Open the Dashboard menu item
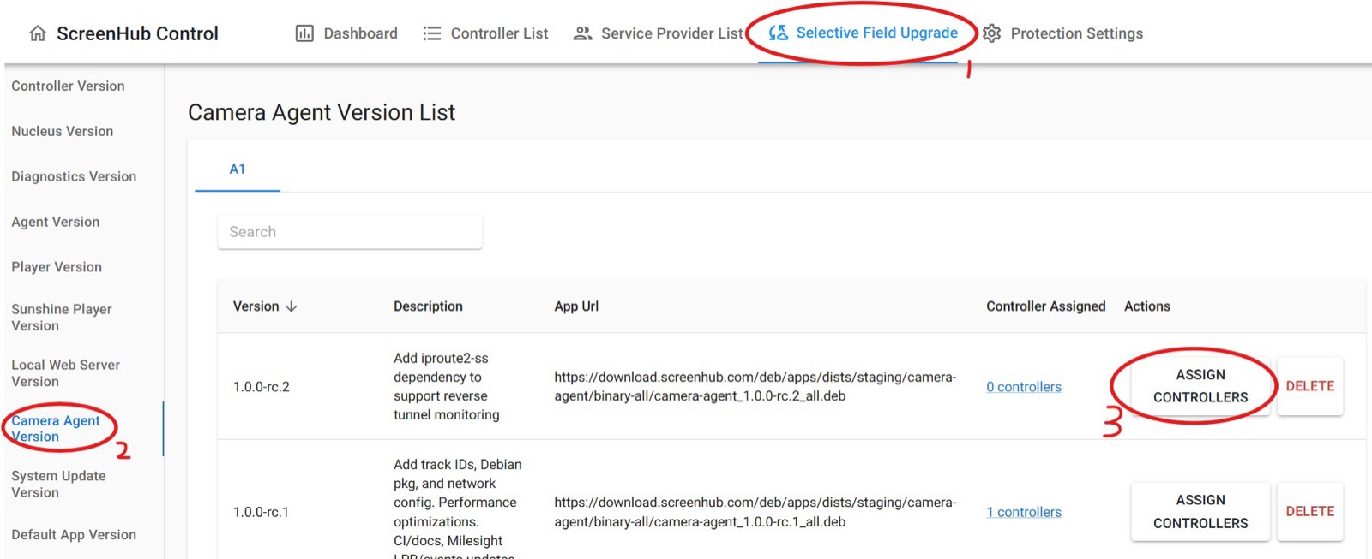 (347, 33)
